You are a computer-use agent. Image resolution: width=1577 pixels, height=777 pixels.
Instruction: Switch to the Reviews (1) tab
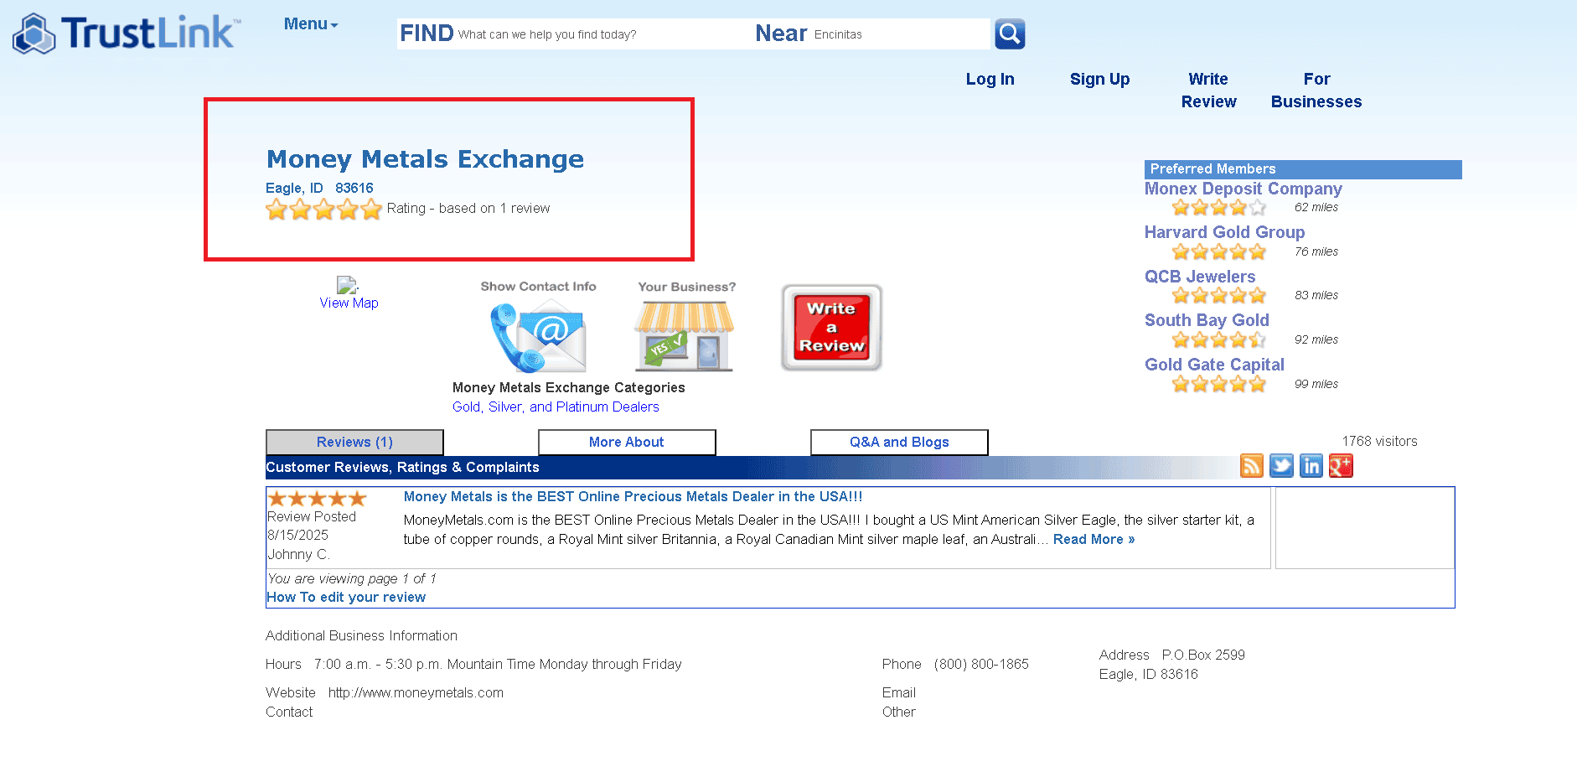pyautogui.click(x=354, y=442)
